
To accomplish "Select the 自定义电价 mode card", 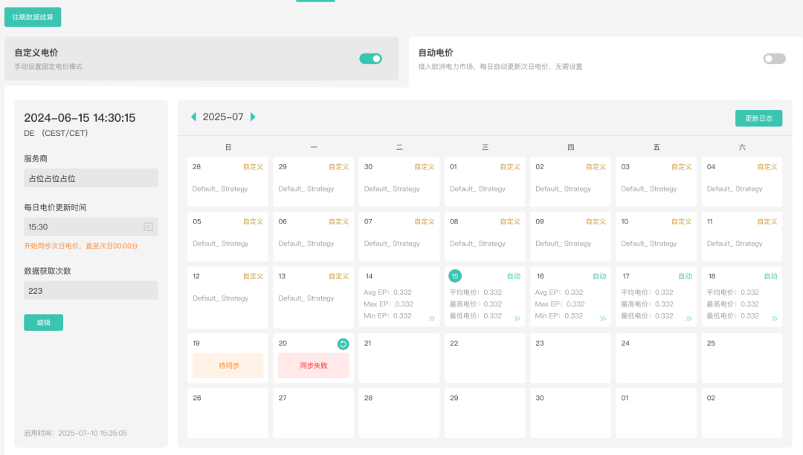I will [186, 59].
